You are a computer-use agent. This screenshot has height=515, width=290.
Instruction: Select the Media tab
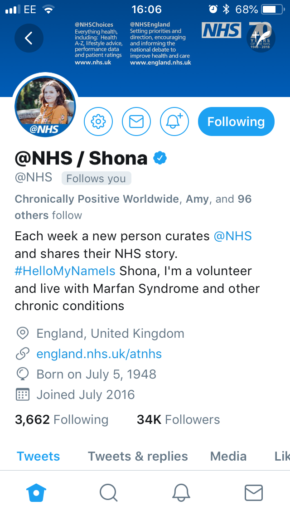[x=228, y=456]
